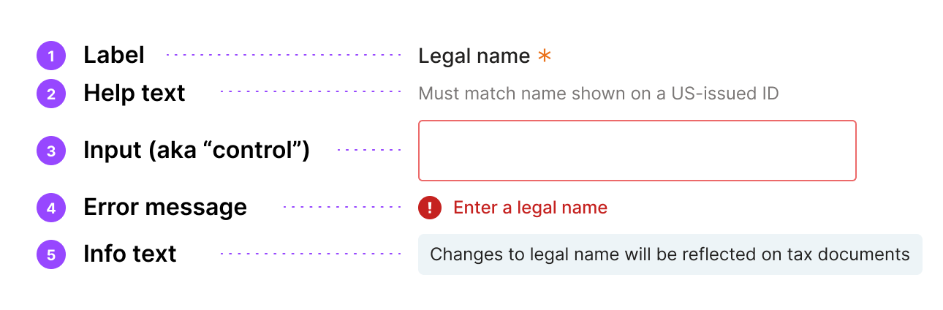The width and height of the screenshot is (943, 310).
Task: Click the purple number 5 badge
Action: (51, 254)
